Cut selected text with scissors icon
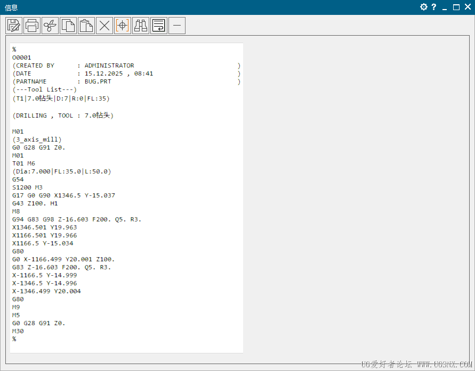The image size is (475, 371). click(x=50, y=26)
